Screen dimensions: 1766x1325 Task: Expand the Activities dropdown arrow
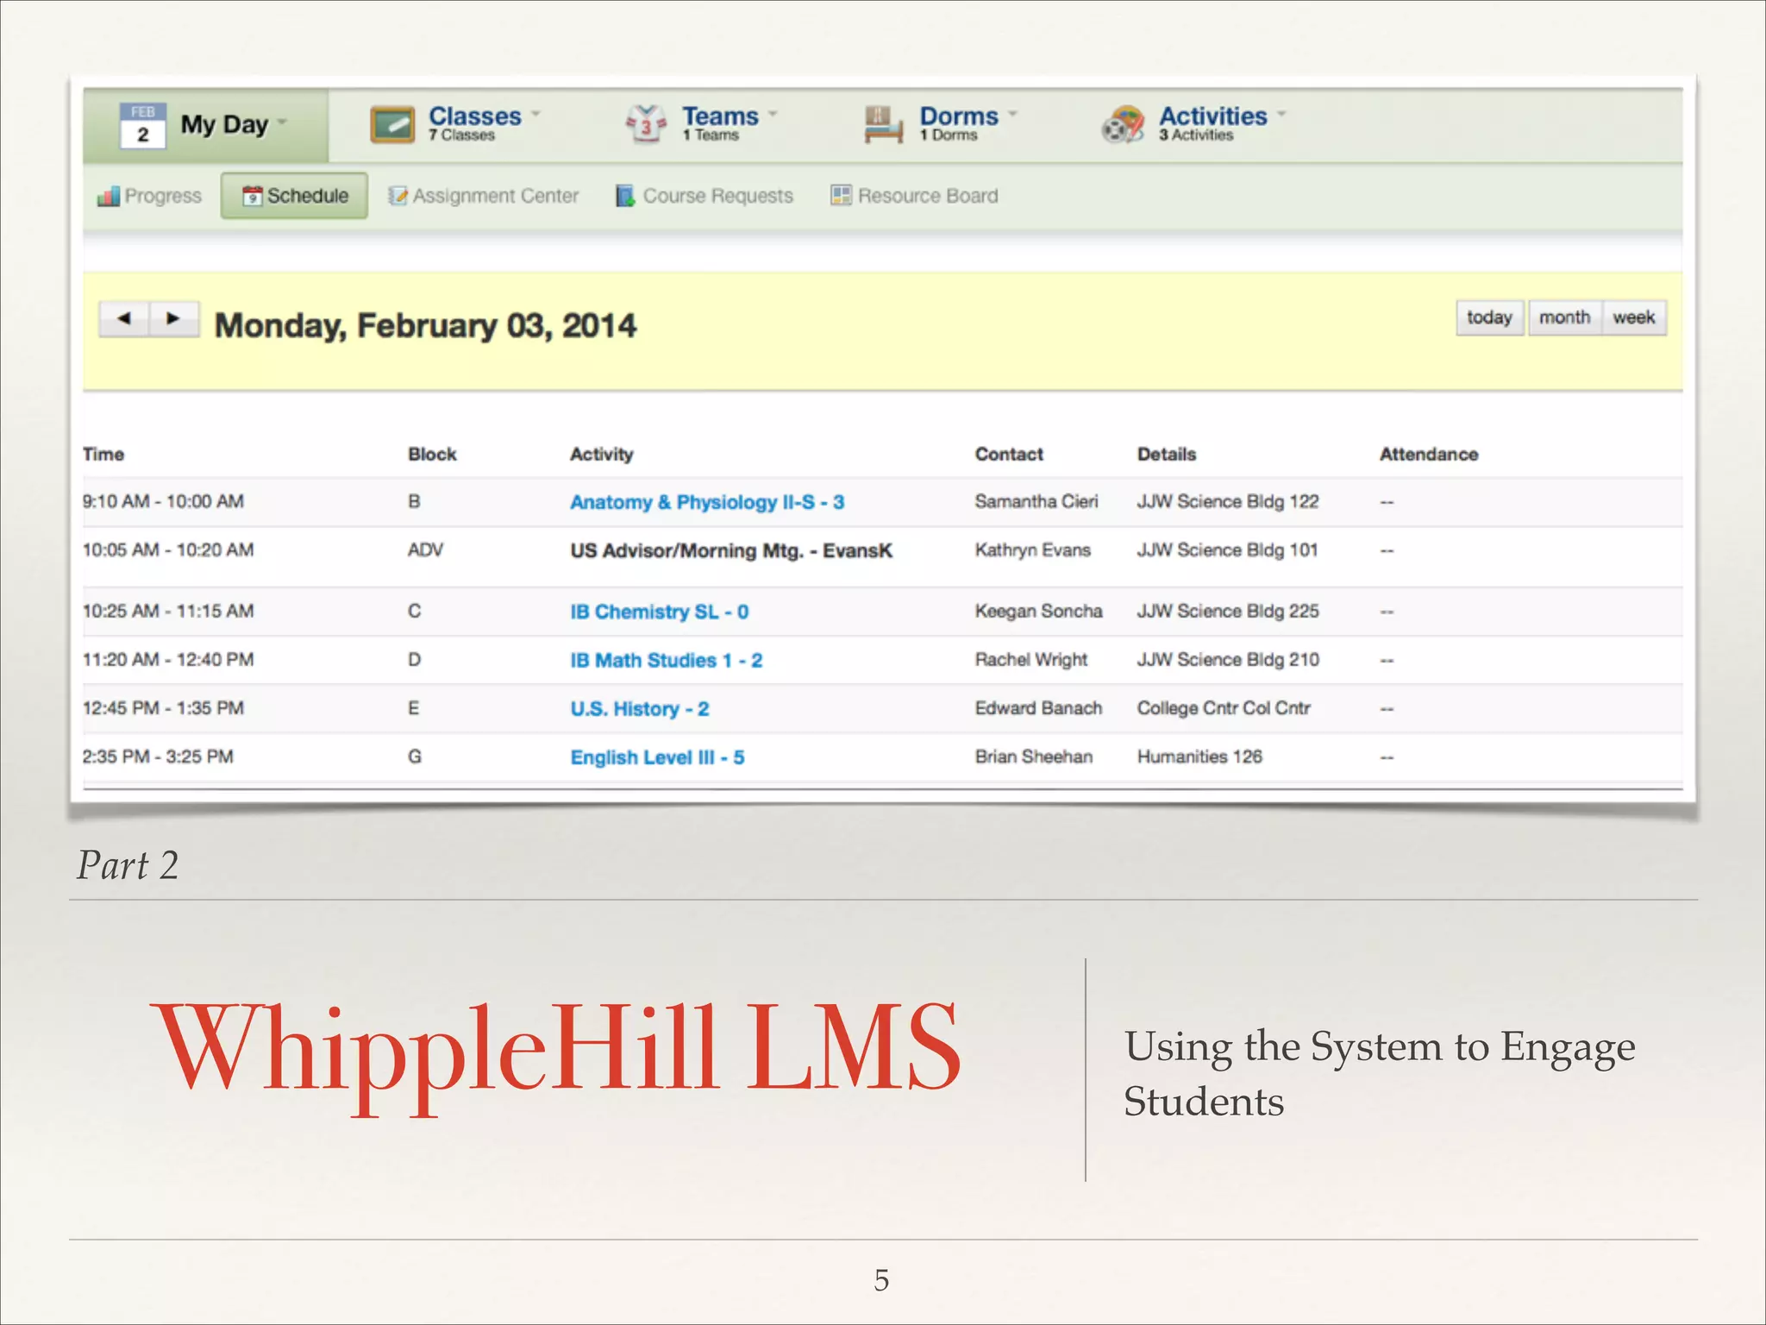pos(1281,114)
